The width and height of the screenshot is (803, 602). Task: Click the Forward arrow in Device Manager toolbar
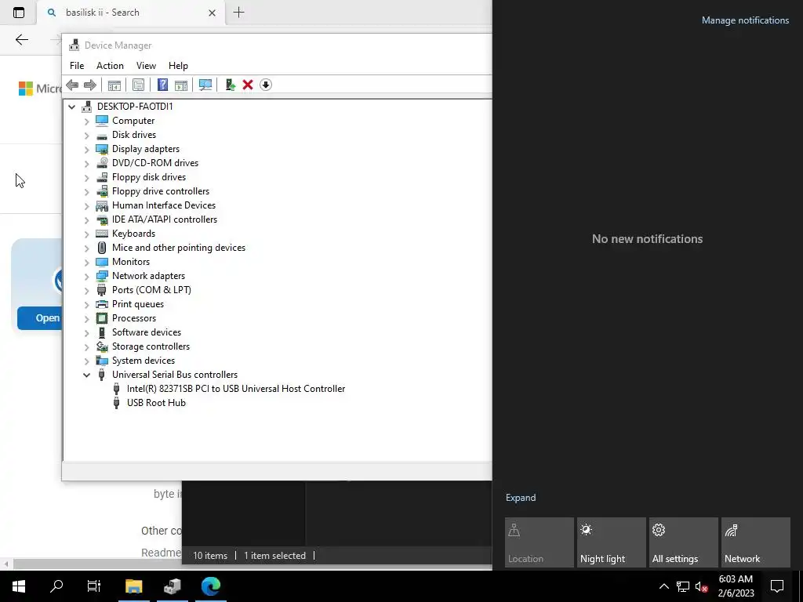(89, 85)
